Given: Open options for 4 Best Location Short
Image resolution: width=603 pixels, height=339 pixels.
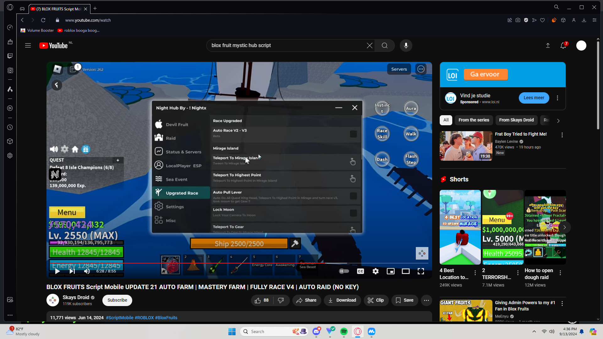Looking at the screenshot, I should [475, 273].
